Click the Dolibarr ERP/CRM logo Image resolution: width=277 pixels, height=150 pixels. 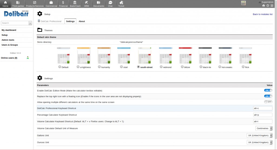(x=16, y=13)
